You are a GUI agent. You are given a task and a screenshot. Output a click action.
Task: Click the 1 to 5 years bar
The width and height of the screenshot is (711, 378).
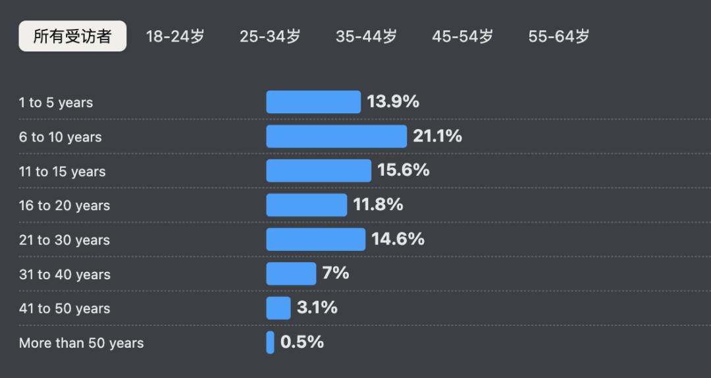tap(313, 102)
